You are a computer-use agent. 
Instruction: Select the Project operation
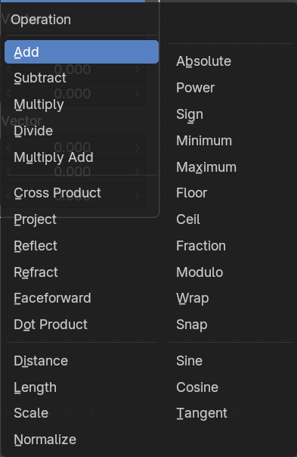[x=82, y=219]
